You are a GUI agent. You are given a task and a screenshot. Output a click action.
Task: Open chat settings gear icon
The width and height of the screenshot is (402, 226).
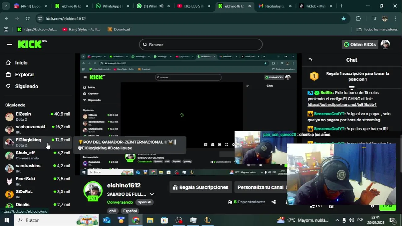click(x=372, y=206)
